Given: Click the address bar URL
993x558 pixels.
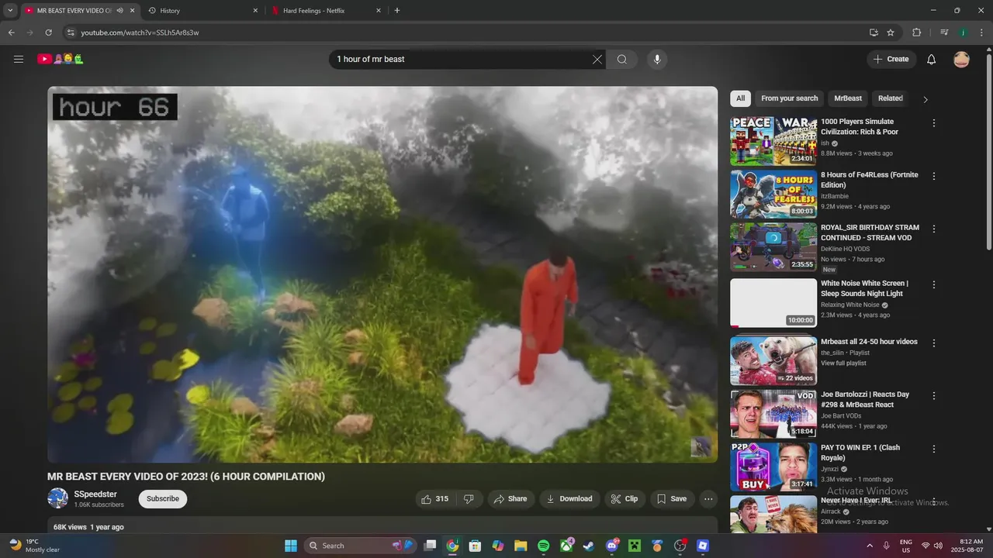Looking at the screenshot, I should pos(140,33).
